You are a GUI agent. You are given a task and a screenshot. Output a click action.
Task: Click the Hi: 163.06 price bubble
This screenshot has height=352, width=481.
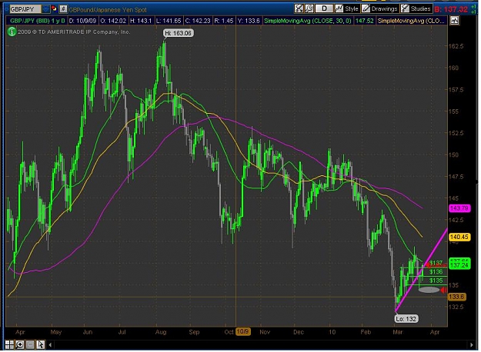[x=179, y=33]
